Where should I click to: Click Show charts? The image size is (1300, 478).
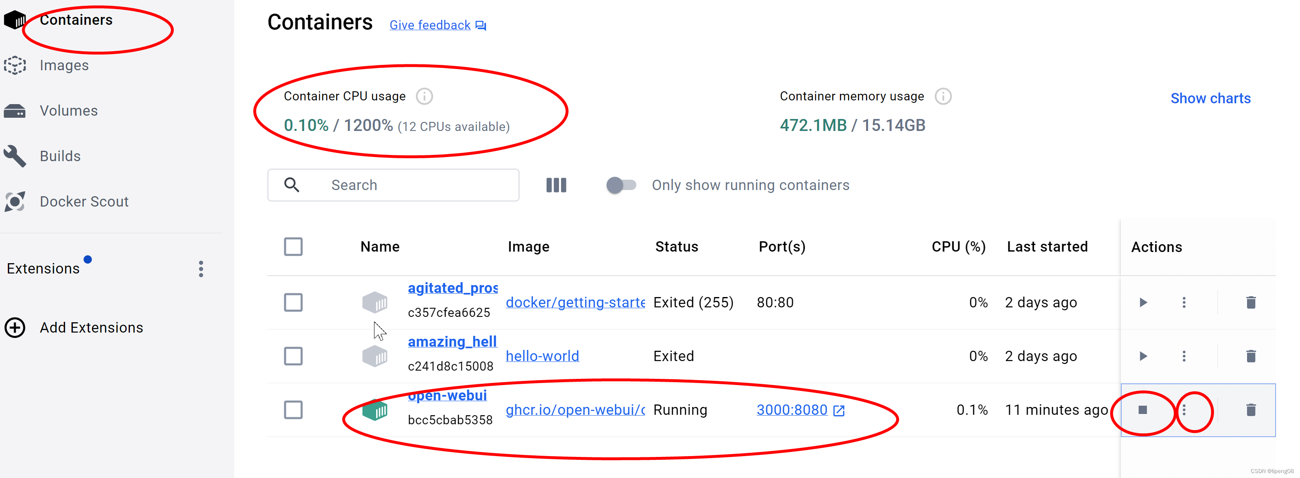click(1210, 98)
